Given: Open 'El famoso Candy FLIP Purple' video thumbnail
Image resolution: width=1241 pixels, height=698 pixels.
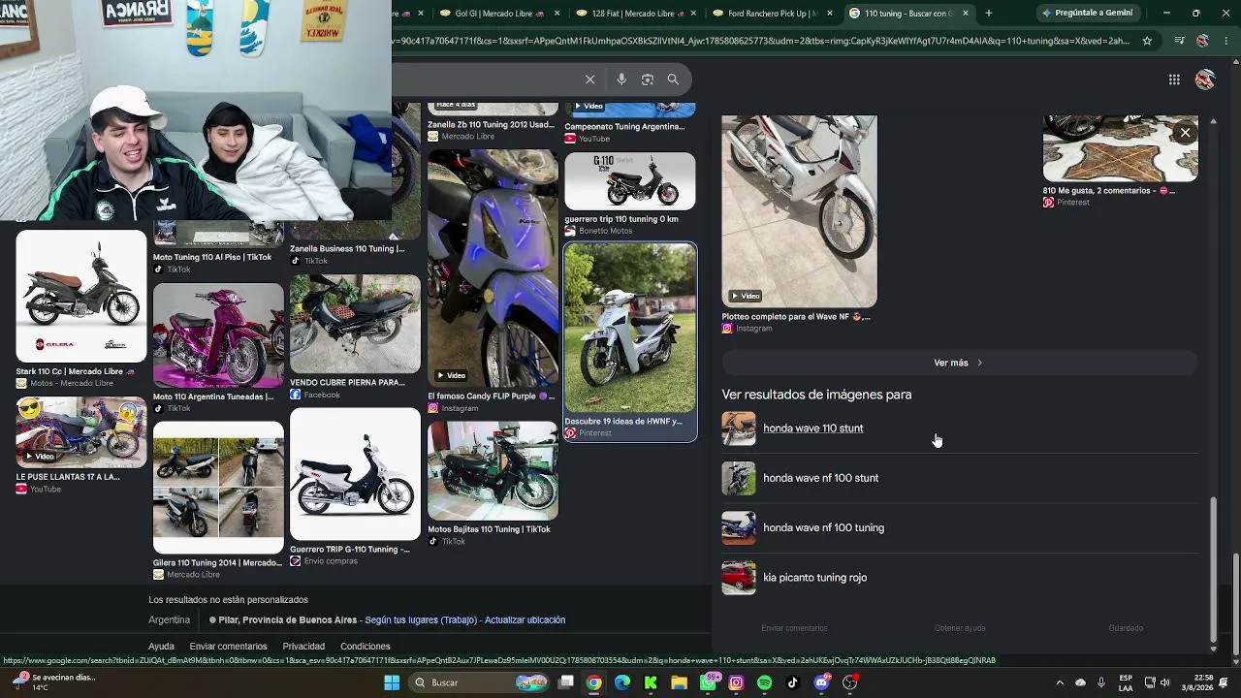Looking at the screenshot, I should [x=493, y=269].
